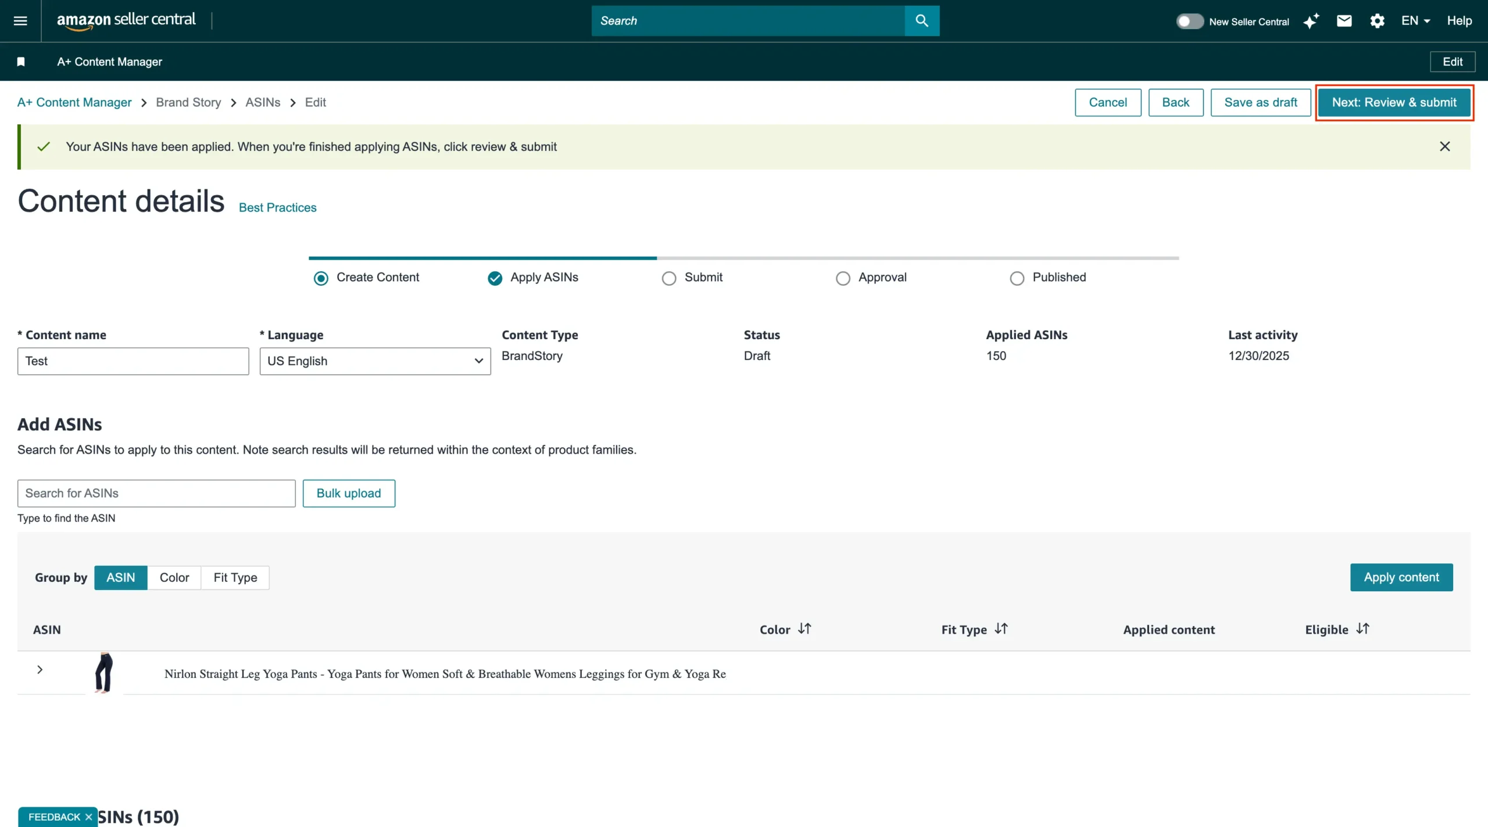The height and width of the screenshot is (827, 1488).
Task: Group by the Fit Type tab
Action: pyautogui.click(x=235, y=577)
